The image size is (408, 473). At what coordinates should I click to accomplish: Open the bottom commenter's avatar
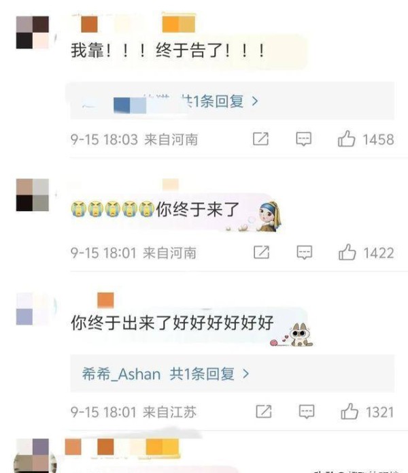33,455
